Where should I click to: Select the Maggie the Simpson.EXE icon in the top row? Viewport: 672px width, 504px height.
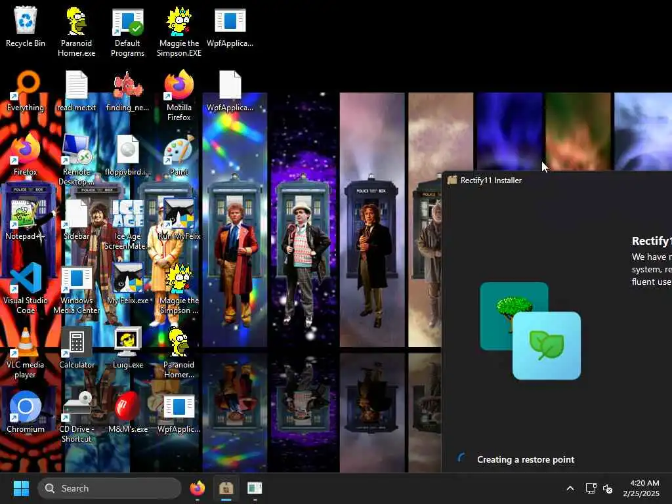[x=178, y=32]
